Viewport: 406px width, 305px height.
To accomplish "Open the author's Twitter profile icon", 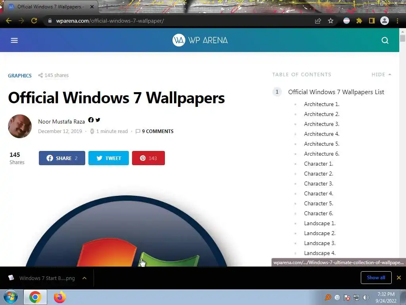I will 98,120.
